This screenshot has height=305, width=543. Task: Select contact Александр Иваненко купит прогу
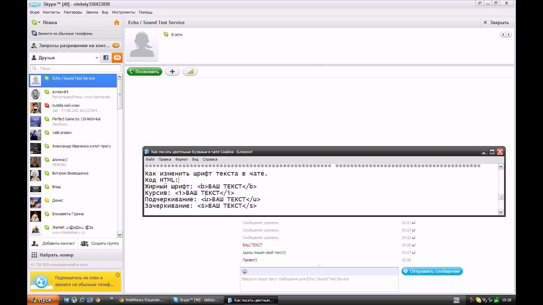[x=73, y=148]
